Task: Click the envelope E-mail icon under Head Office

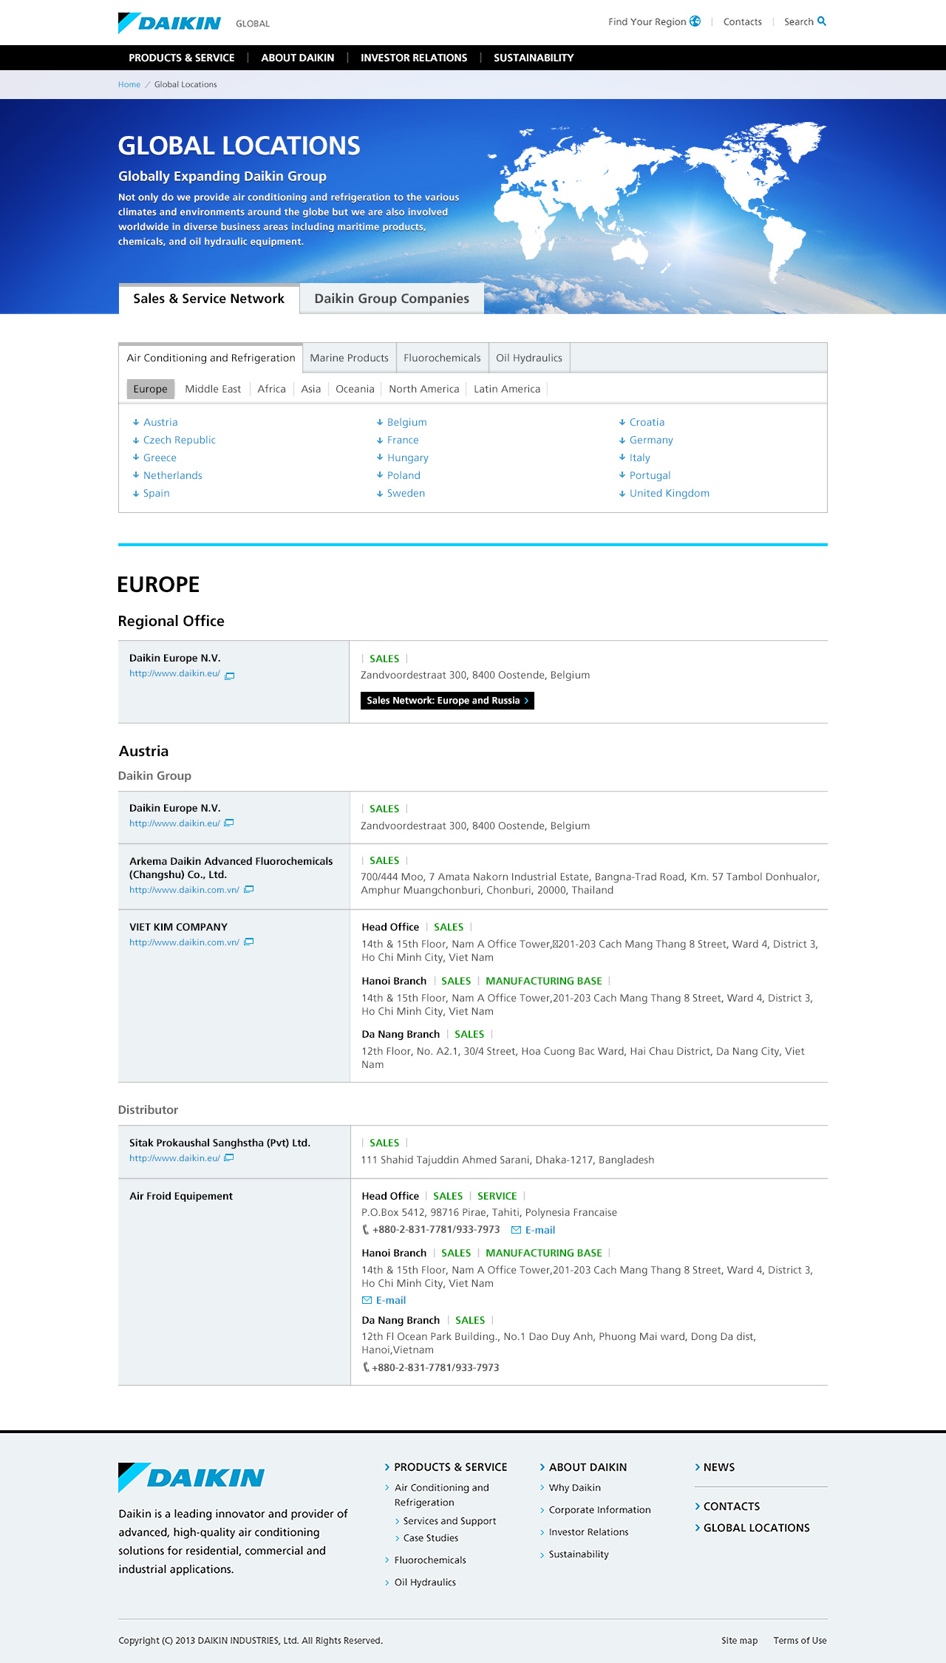Action: click(516, 1230)
